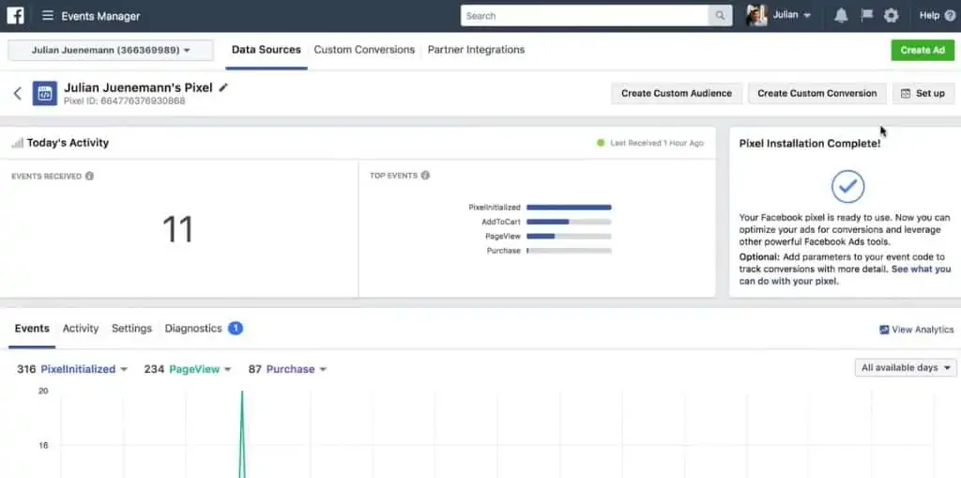
Task: Click the Pixel ID text
Action: [125, 100]
